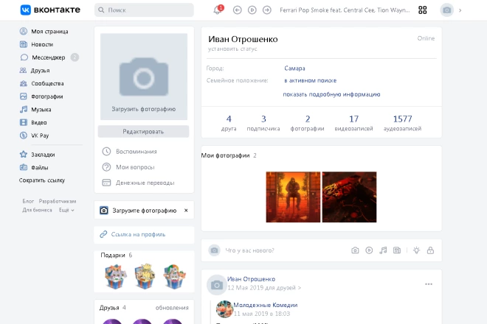The image size is (487, 324).
Task: Open Мои вопросы
Action: 128,167
